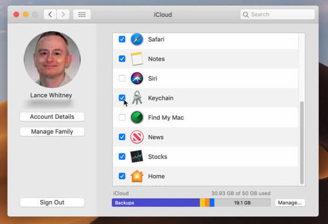Enable the Find My Mac checkbox

(122, 118)
